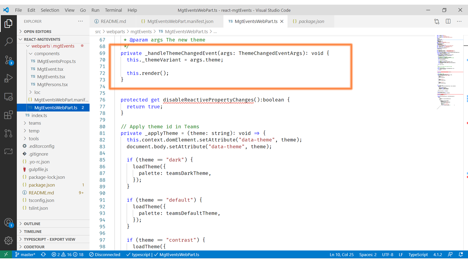Open the Extensions view icon
Viewport: 468px width, 263px height.
click(x=8, y=115)
